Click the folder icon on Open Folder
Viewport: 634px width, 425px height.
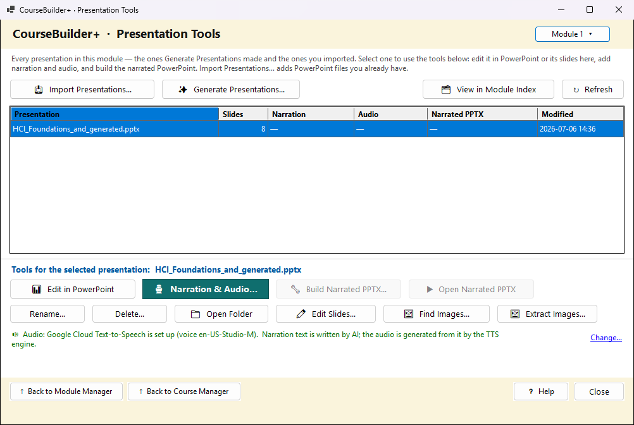click(x=196, y=314)
